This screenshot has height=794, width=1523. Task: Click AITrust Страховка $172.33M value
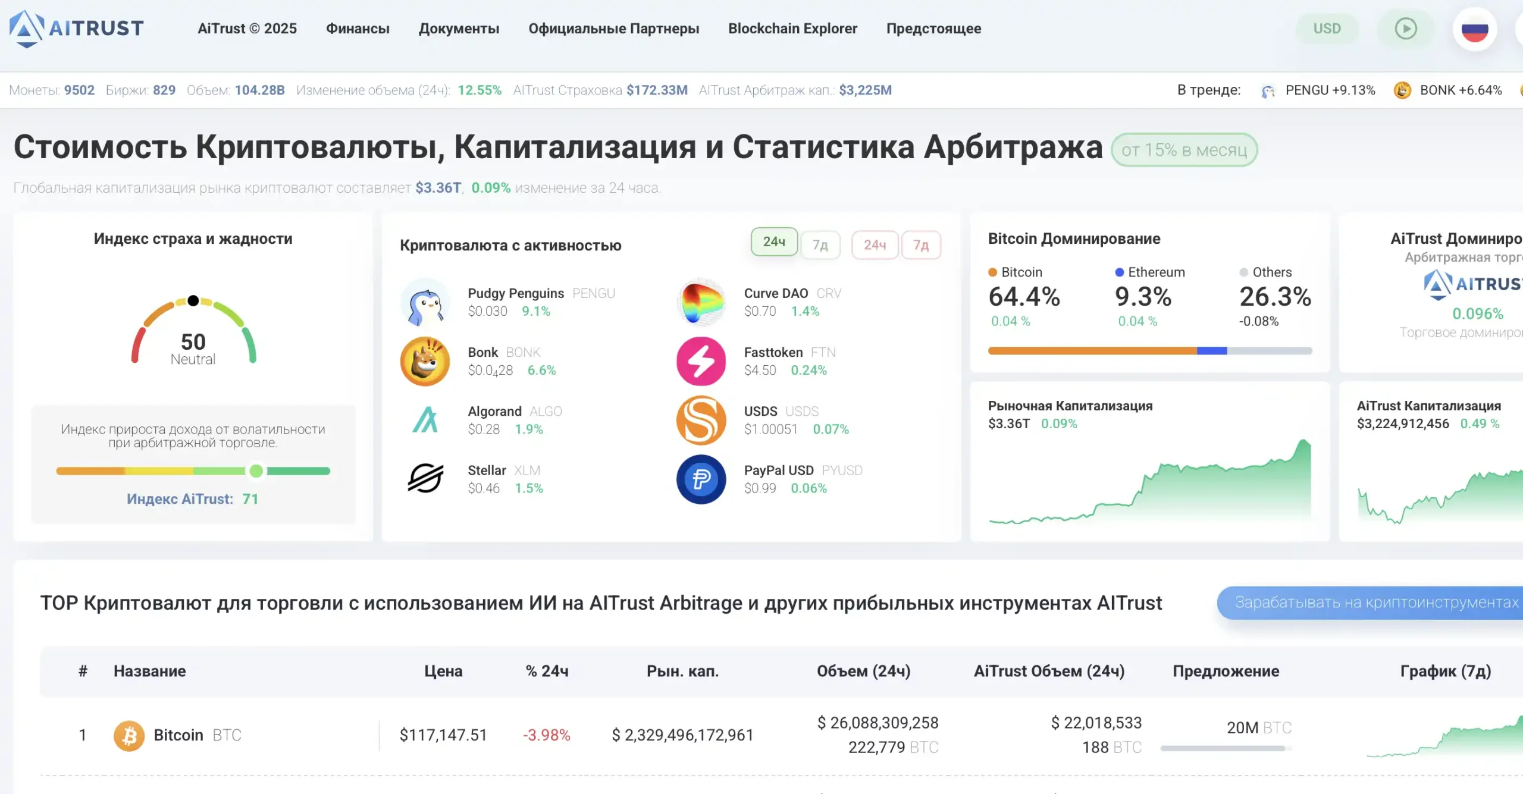657,90
